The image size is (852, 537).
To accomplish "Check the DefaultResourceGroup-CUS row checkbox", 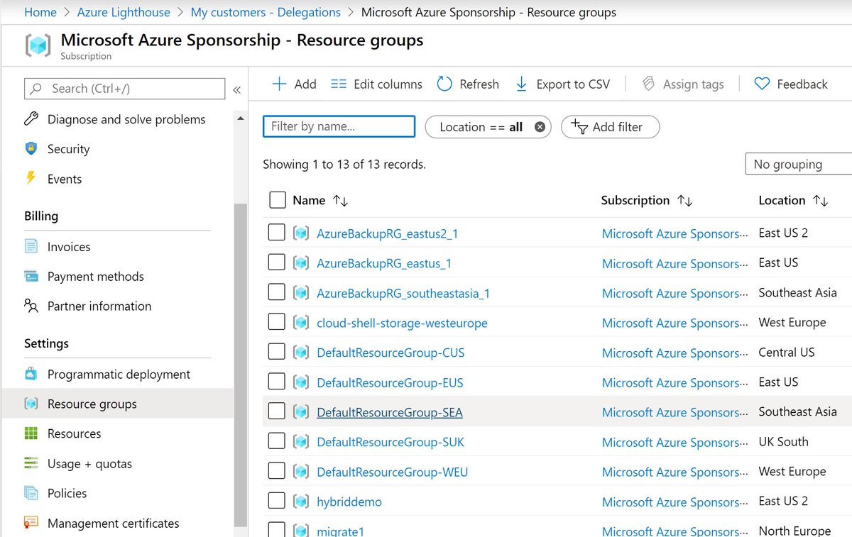I will point(277,351).
